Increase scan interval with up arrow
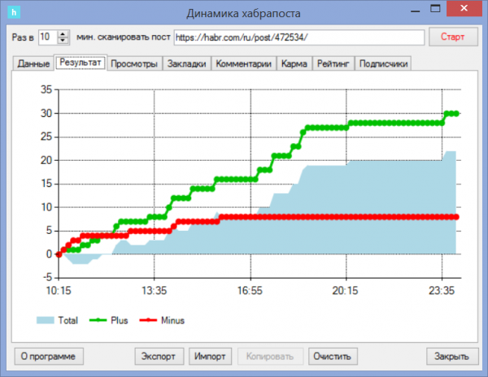The image size is (488, 377). 63,33
